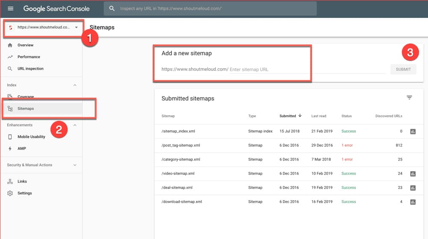
Task: Click the Settings gear icon in sidebar
Action: pos(10,193)
